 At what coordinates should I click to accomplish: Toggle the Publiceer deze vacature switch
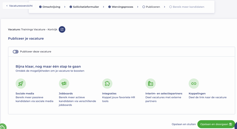tap(16, 51)
